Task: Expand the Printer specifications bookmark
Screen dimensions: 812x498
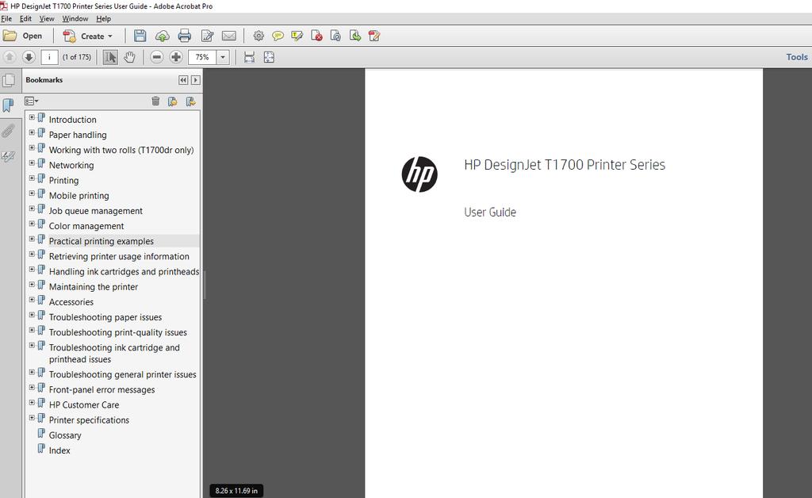Action: coord(32,418)
